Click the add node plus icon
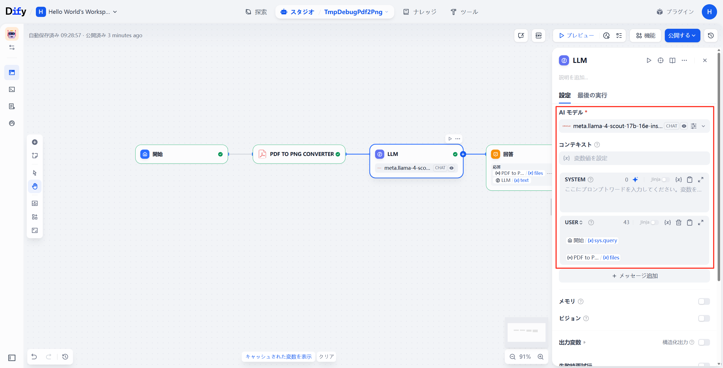Screen dimensions: 723x368 [35, 142]
